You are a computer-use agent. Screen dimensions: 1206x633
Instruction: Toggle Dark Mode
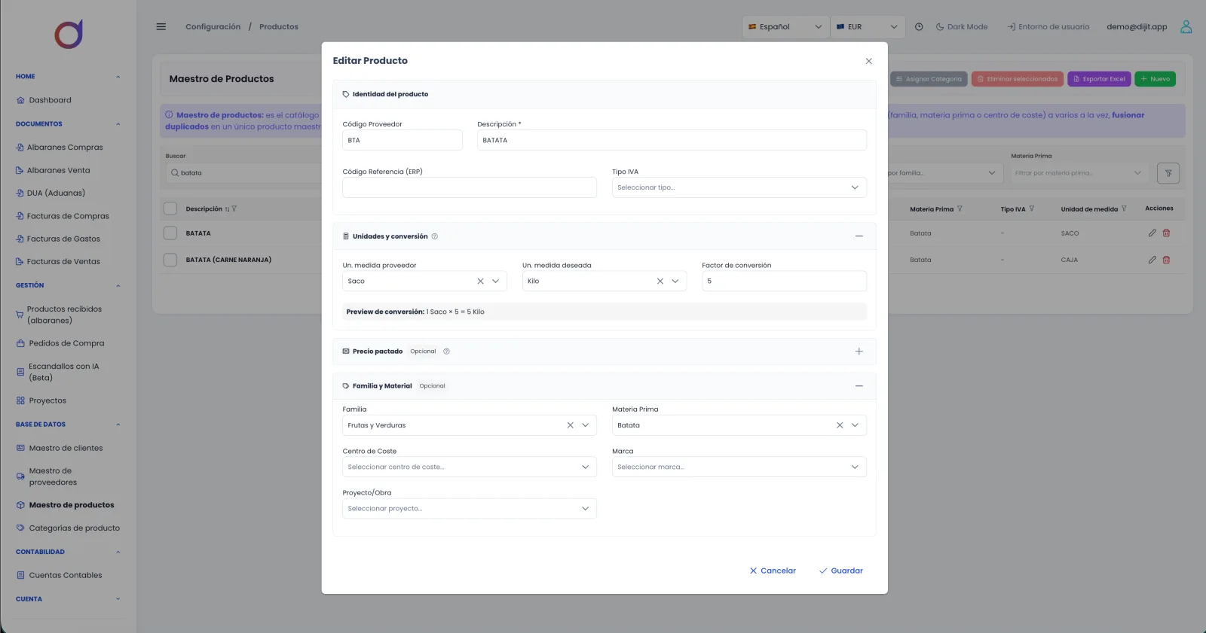962,26
